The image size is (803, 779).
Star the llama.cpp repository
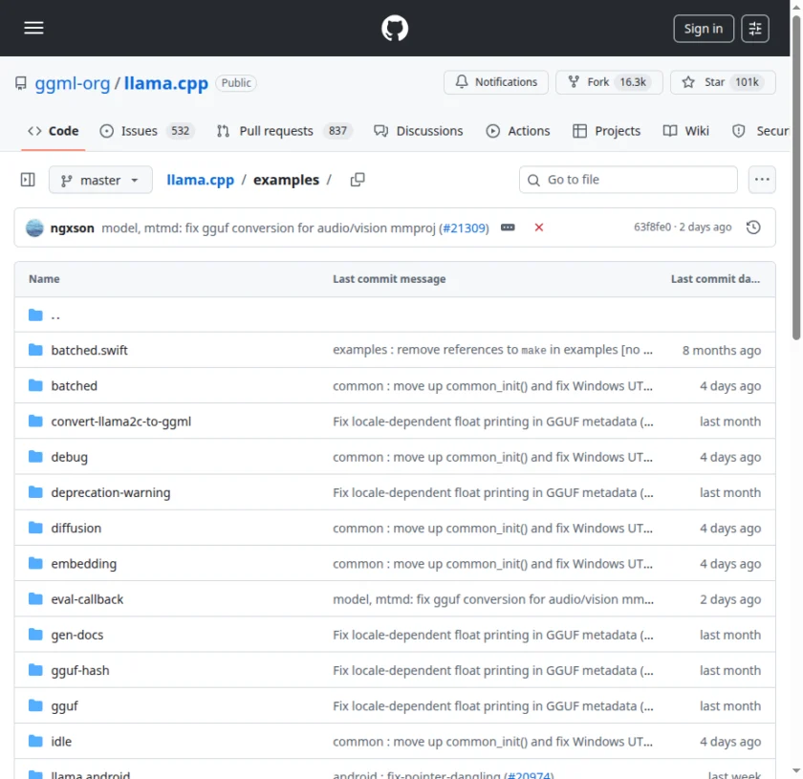723,82
